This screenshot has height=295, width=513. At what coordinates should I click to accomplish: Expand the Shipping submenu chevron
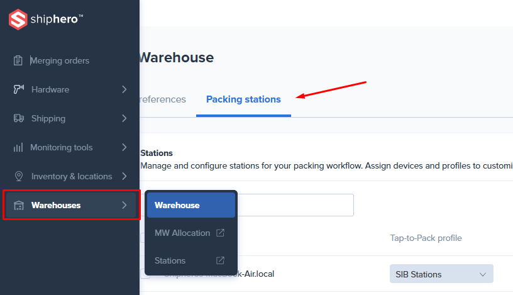[x=124, y=118]
